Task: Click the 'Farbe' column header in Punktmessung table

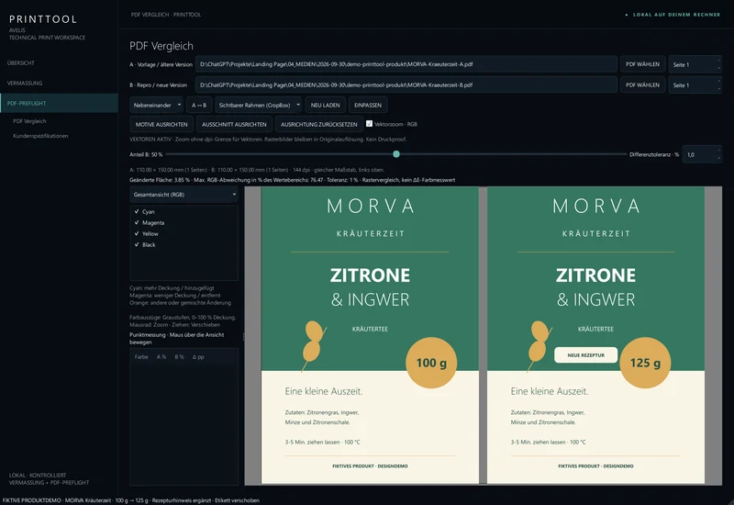Action: pos(141,357)
